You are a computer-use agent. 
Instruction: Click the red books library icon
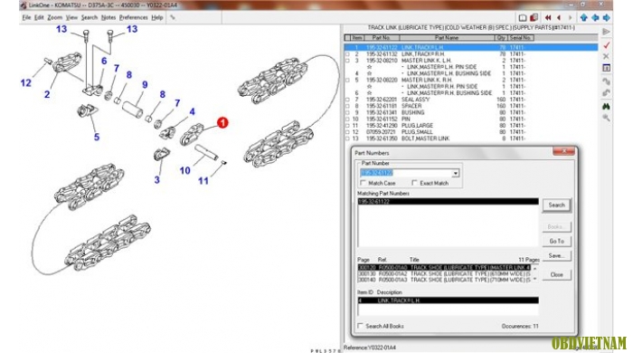pyautogui.click(x=534, y=18)
